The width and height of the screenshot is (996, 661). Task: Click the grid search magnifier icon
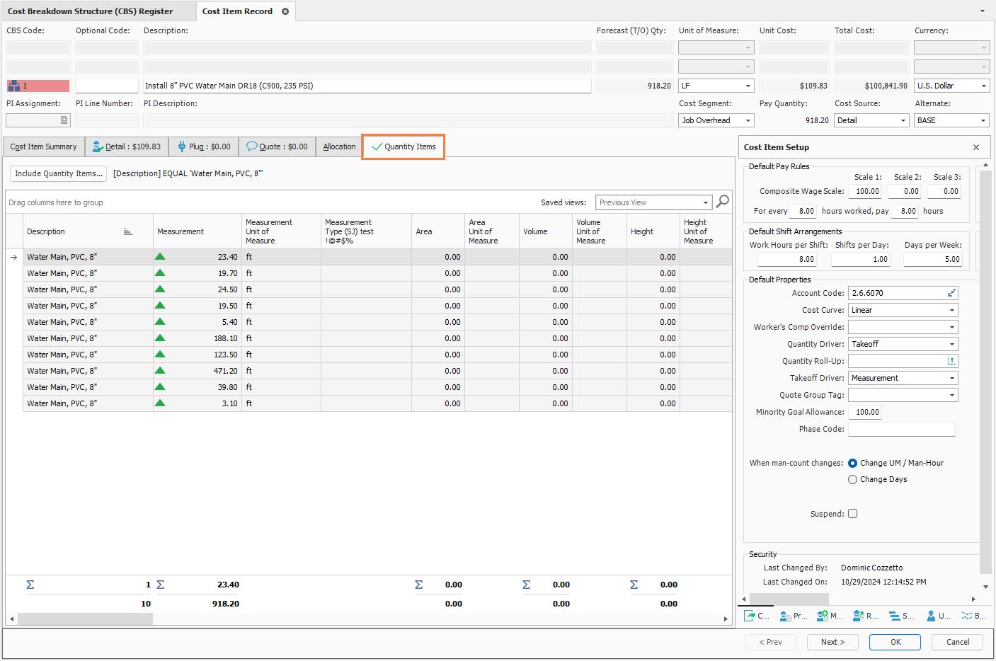pyautogui.click(x=722, y=202)
